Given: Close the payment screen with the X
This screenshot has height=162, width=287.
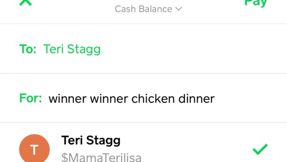Looking at the screenshot, I should pos(25,2).
